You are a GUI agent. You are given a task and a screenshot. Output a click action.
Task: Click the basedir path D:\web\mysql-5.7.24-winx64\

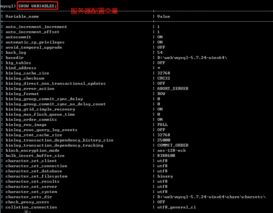coord(192,58)
